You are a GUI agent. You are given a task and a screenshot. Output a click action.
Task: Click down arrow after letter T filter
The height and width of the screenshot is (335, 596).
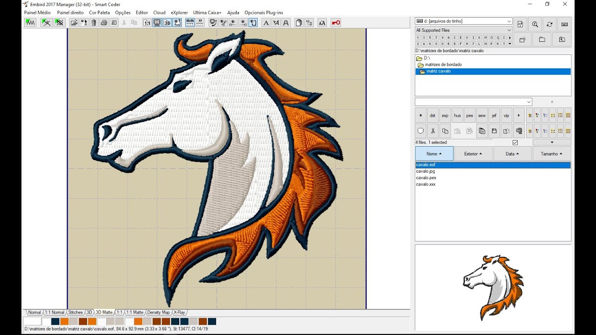tap(510, 44)
